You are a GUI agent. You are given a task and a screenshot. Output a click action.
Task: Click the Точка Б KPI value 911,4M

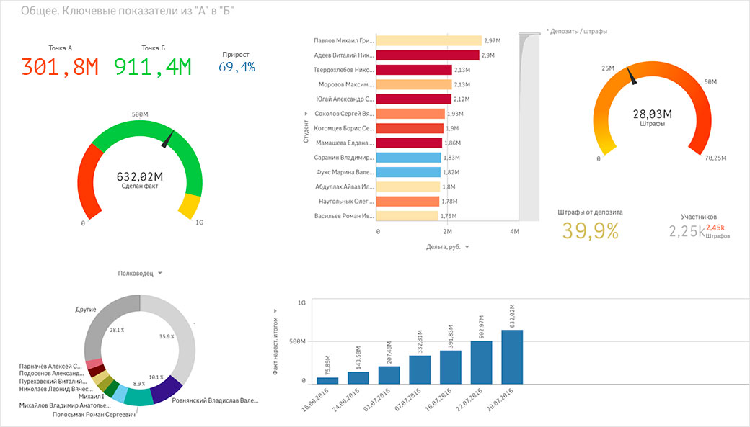pyautogui.click(x=153, y=67)
